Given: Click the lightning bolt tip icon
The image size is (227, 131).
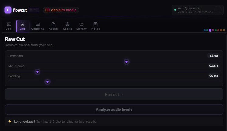Looking at the screenshot, I should [10, 121].
